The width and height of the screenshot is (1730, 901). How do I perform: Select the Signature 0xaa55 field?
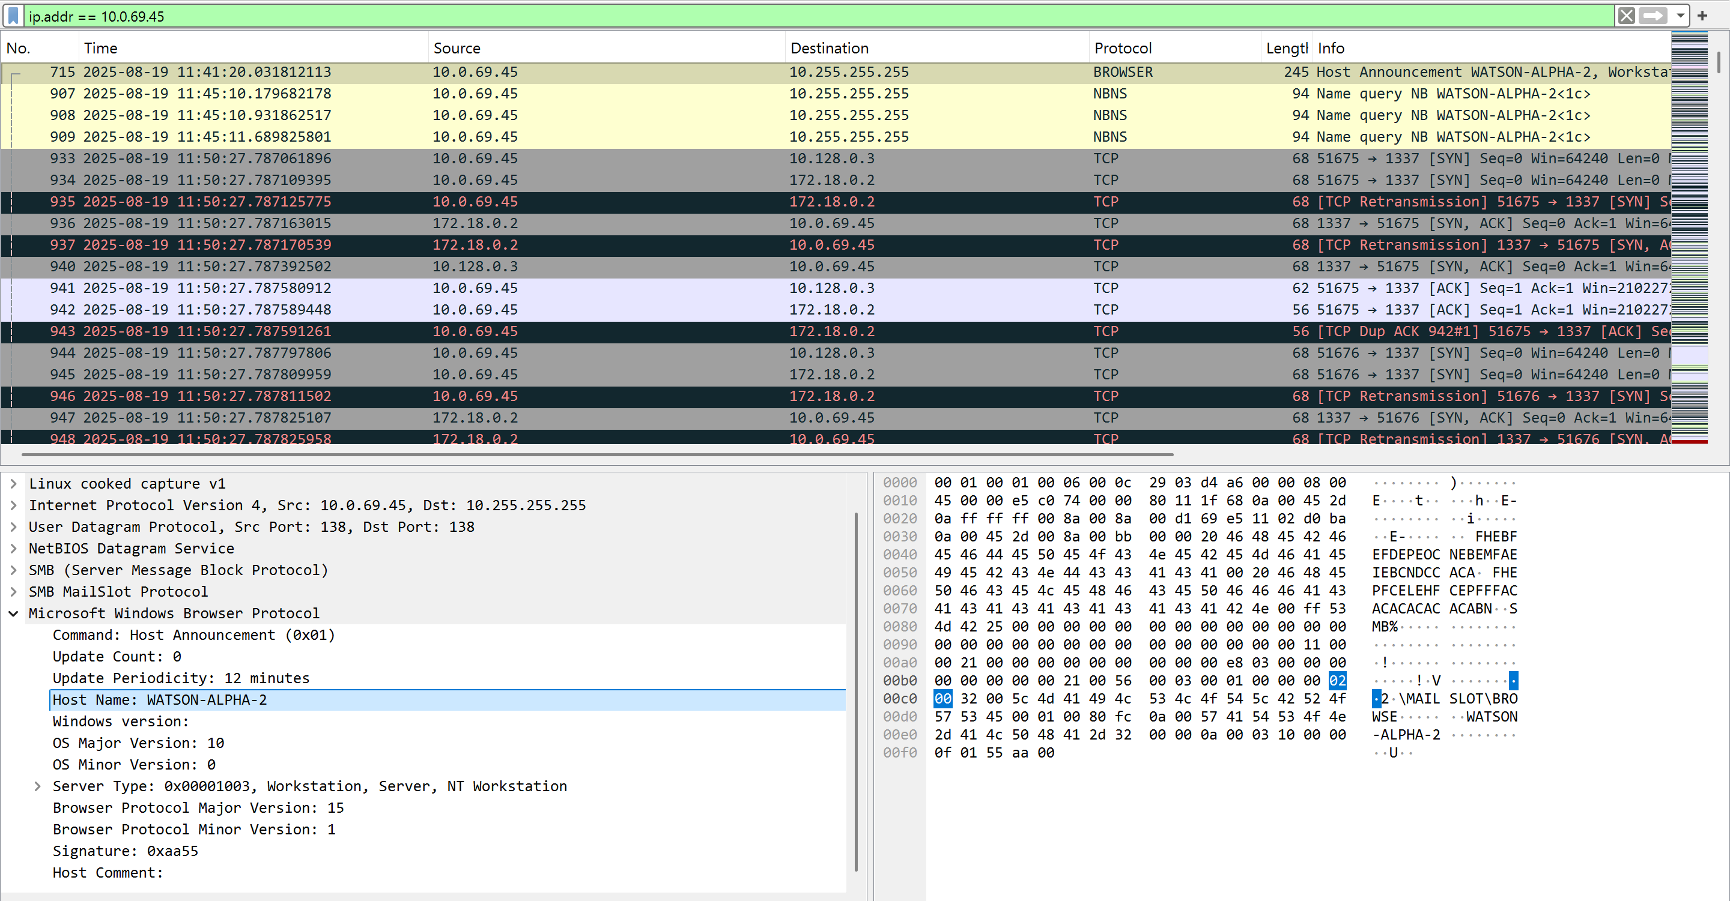click(125, 851)
